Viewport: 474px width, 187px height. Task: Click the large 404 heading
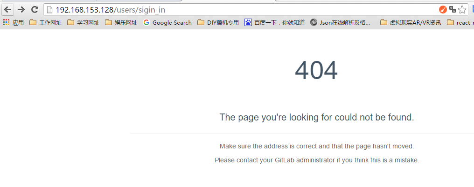[x=316, y=71]
